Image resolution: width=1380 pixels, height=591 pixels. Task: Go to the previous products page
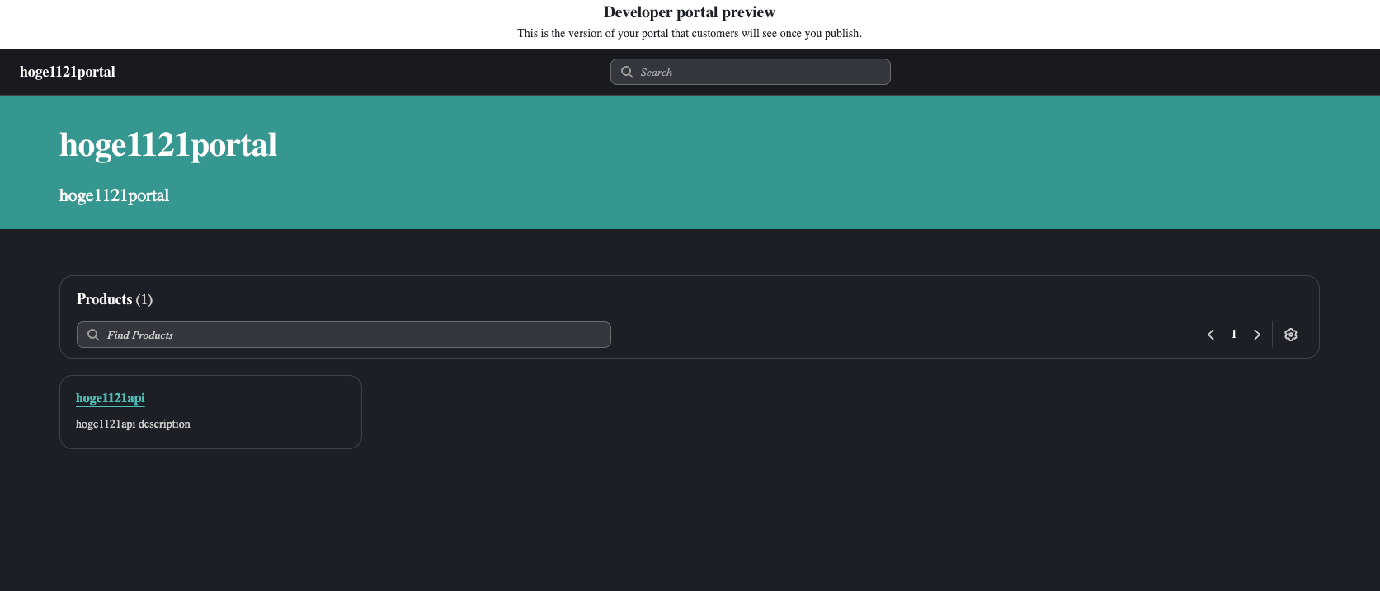[x=1211, y=335]
